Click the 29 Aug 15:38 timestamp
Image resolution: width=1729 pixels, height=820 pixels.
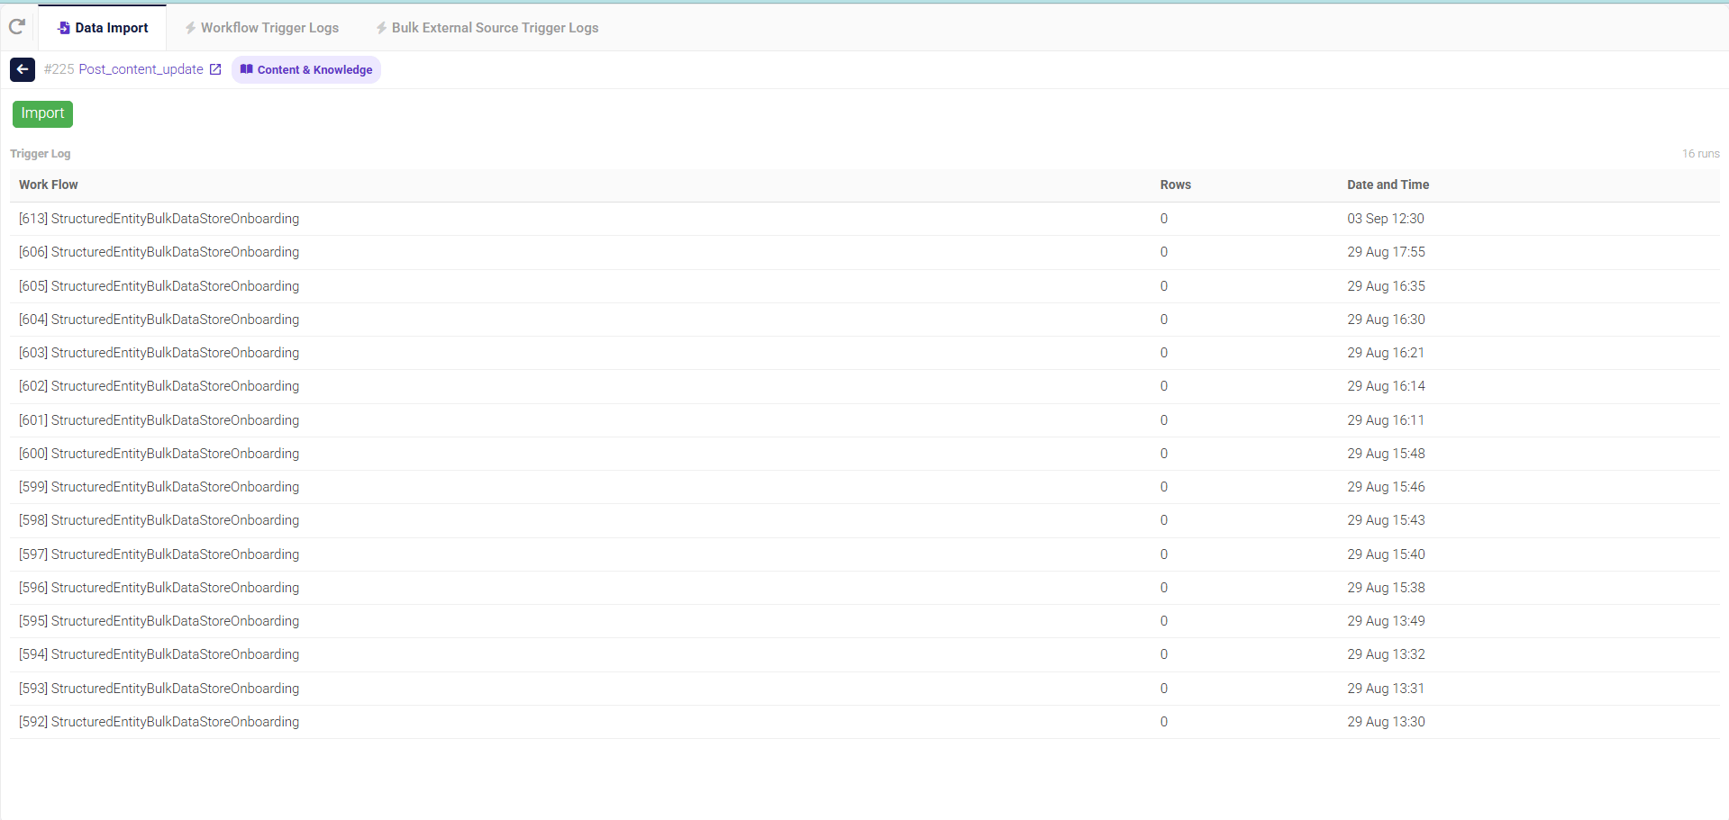point(1386,588)
